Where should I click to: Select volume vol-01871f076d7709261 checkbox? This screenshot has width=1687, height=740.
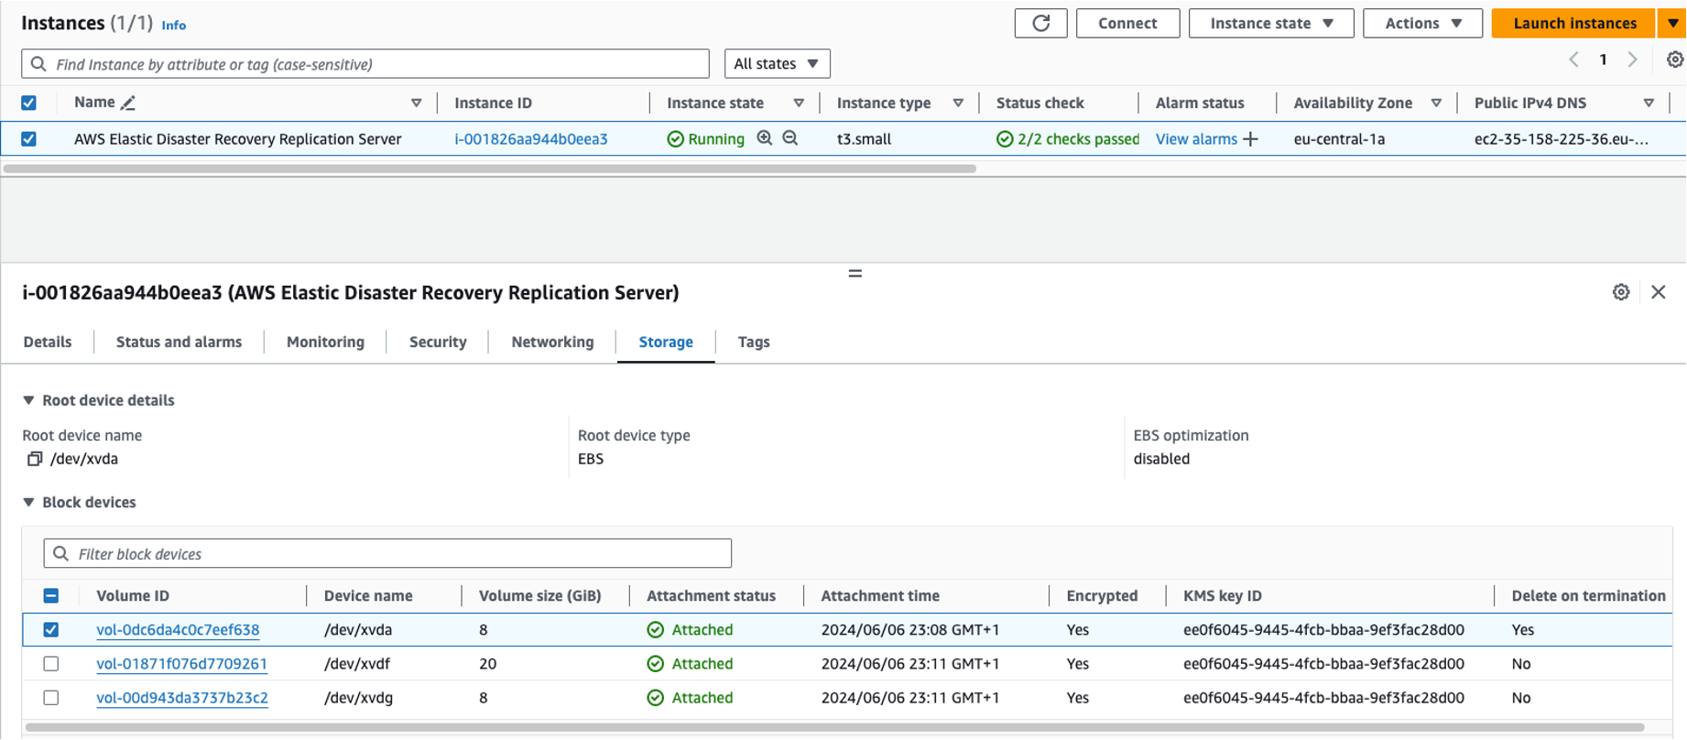pos(51,664)
